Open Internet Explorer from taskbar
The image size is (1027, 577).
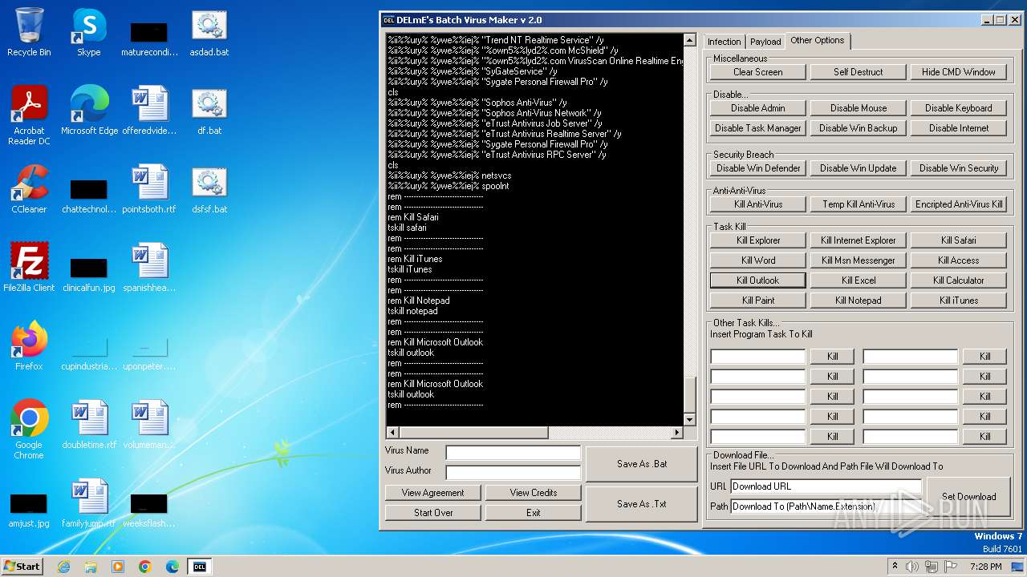point(63,567)
